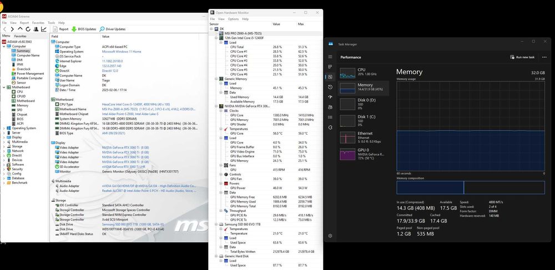Screen dimensions: 555x270
Task: Refresh the AIDA64 page
Action: click(x=28, y=29)
